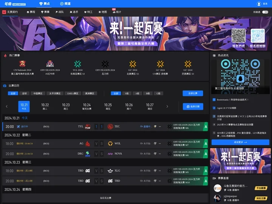The width and height of the screenshot is (272, 204).
Task: Open AG vs WOL match event label
Action: tap(187, 144)
